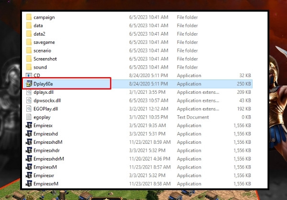Click the 'EGOPlay.dll' file name

coord(46,109)
